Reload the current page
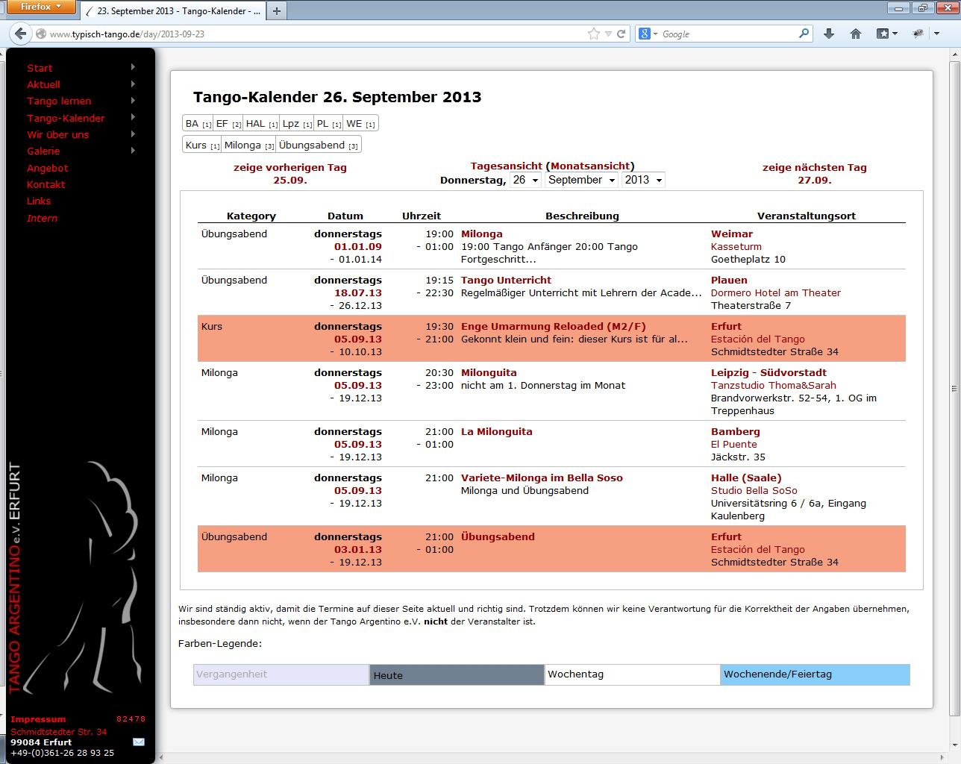The width and height of the screenshot is (961, 764). coord(621,34)
